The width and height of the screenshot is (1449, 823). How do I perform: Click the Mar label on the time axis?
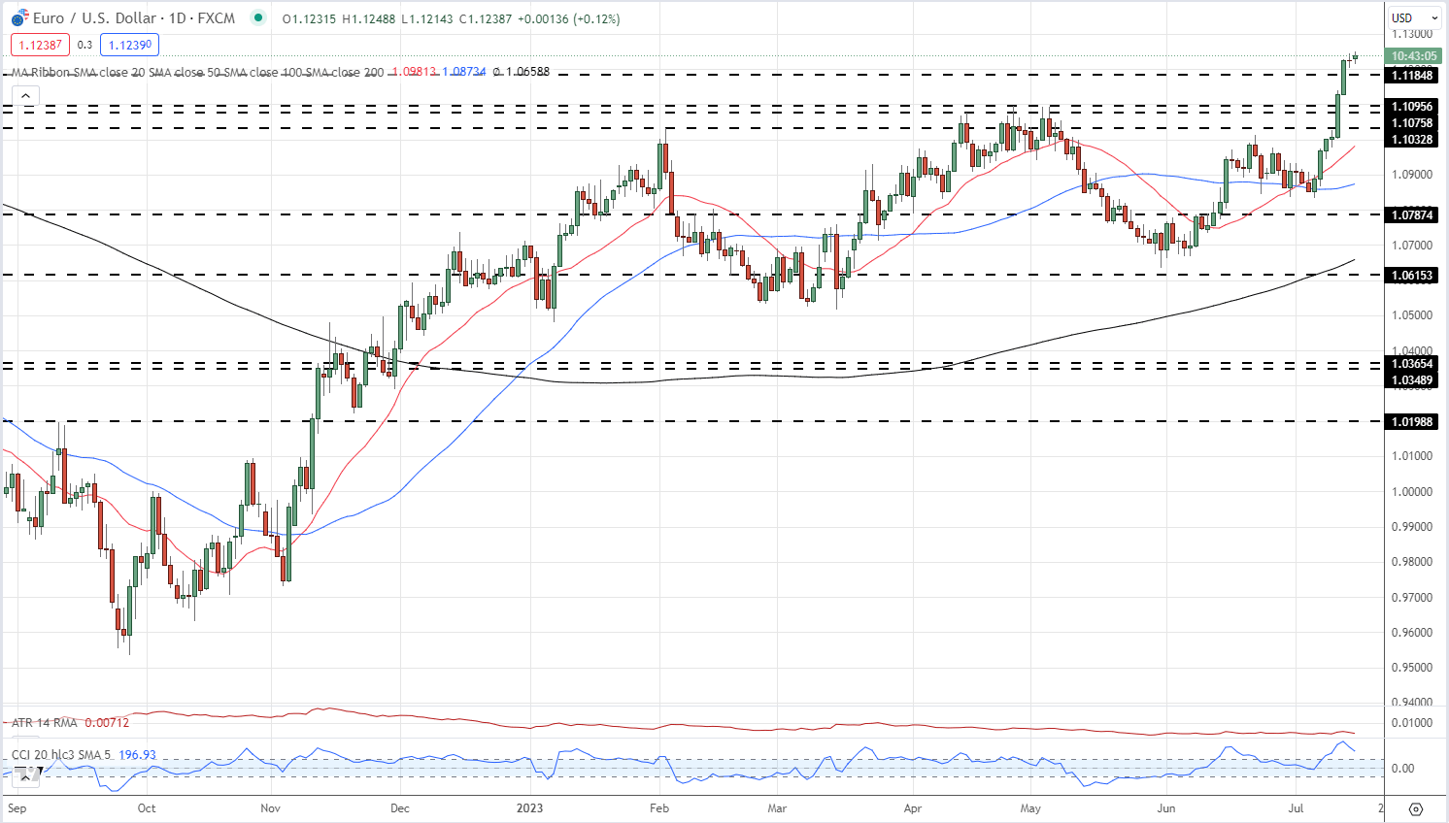(x=777, y=807)
